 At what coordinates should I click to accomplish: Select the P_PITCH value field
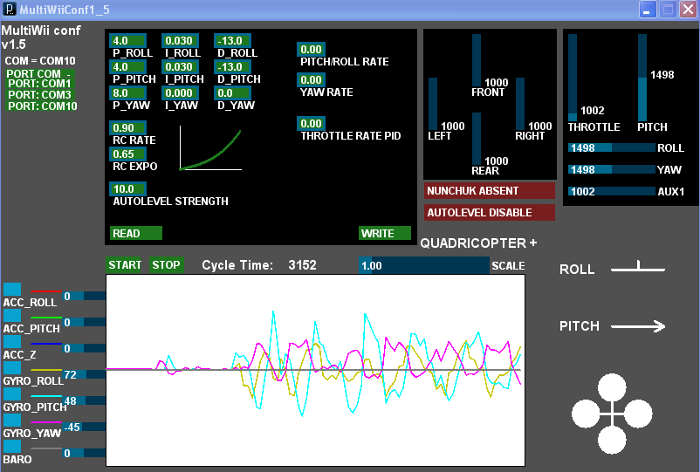click(x=127, y=67)
